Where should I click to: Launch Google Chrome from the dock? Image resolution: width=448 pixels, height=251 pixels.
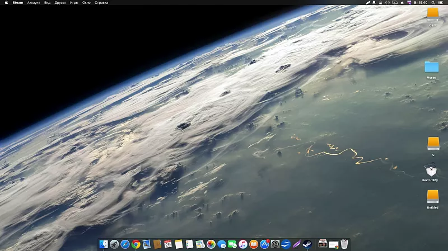click(136, 244)
